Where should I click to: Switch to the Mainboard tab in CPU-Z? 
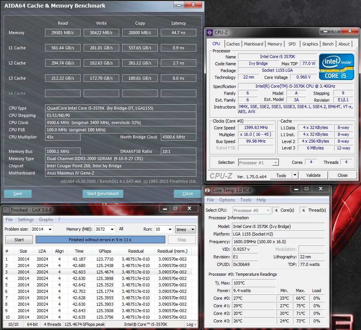[x=254, y=44]
